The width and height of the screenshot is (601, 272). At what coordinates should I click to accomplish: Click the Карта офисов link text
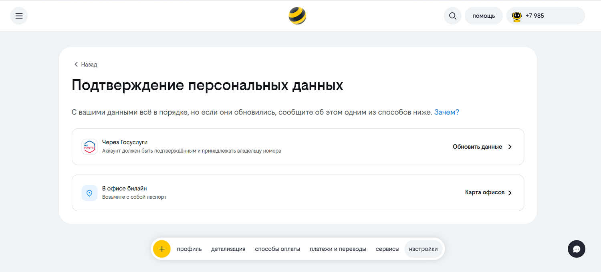tap(484, 193)
